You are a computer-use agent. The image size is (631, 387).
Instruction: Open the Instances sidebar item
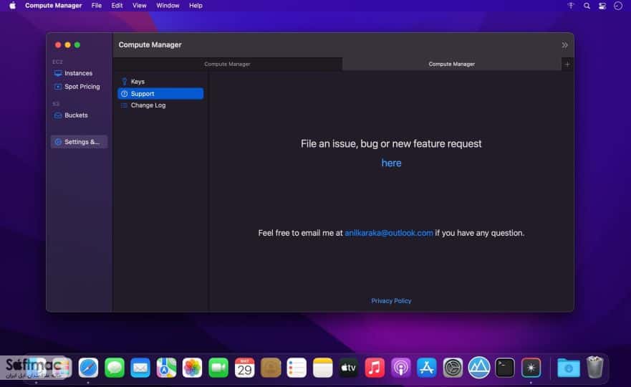79,73
